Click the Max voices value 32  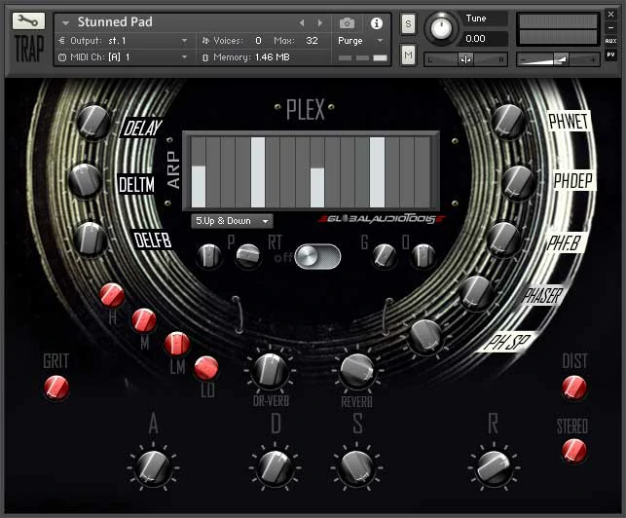point(312,41)
